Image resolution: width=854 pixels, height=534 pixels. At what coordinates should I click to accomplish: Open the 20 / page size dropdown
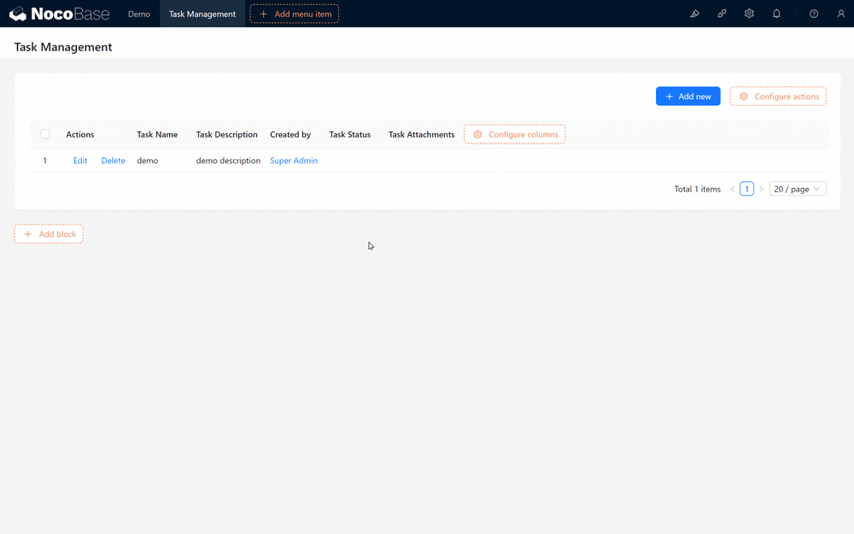[798, 189]
